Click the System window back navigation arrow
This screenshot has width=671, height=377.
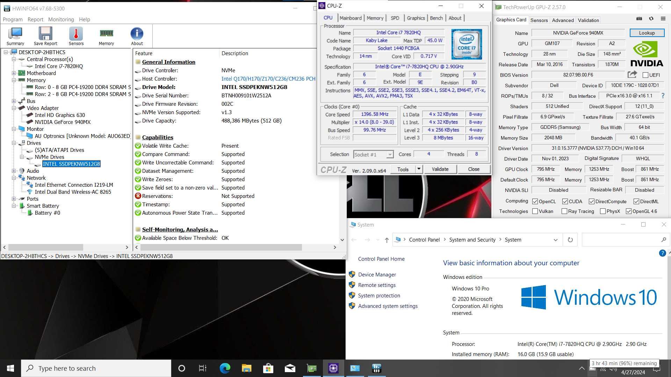pos(355,240)
